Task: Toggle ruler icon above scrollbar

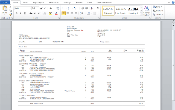Action: [x=173, y=22]
